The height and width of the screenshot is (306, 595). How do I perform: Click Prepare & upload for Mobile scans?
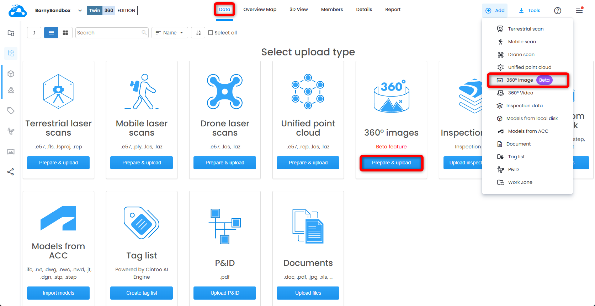click(x=142, y=163)
